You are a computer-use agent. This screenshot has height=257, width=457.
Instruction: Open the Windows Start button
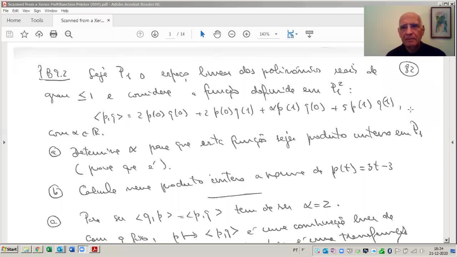tap(9, 250)
